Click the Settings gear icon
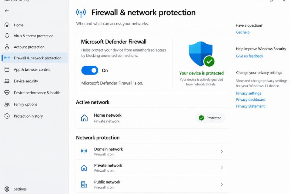This screenshot has height=194, width=291. pos(7,189)
